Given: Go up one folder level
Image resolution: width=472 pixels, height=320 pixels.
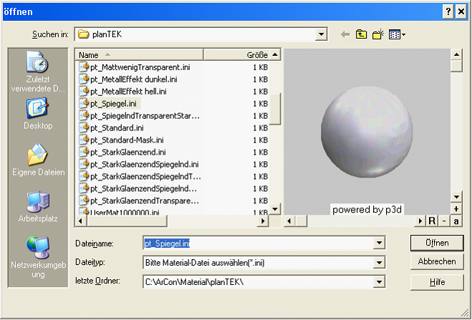Looking at the screenshot, I should click(x=362, y=34).
